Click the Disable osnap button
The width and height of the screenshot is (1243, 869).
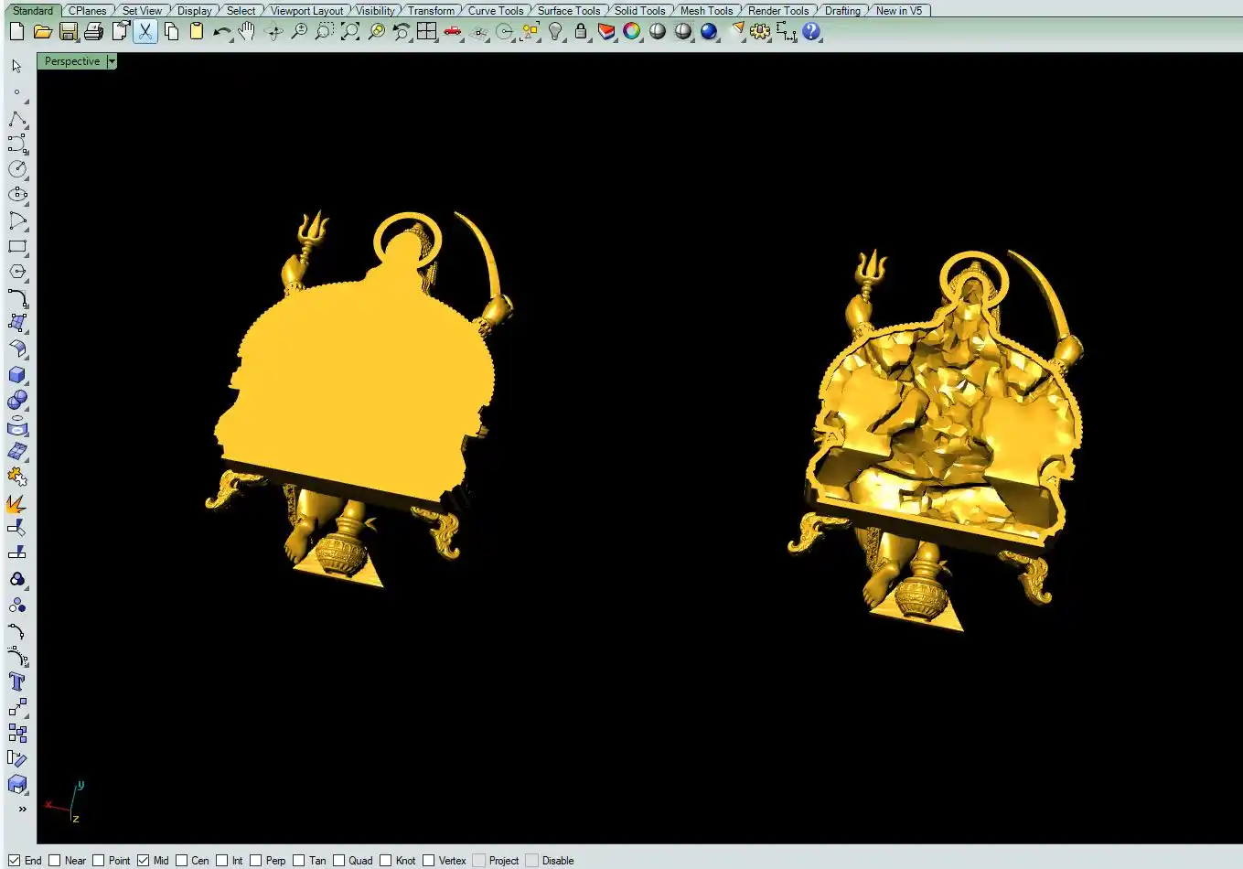click(531, 860)
